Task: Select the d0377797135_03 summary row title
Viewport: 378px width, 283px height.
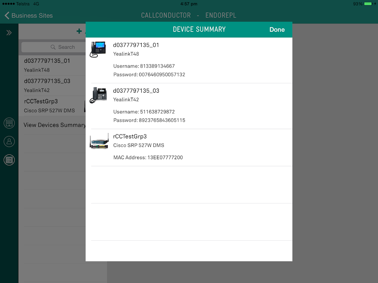Action: pos(136,91)
